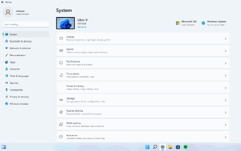Expand Nearby sharing chevron

225,112
